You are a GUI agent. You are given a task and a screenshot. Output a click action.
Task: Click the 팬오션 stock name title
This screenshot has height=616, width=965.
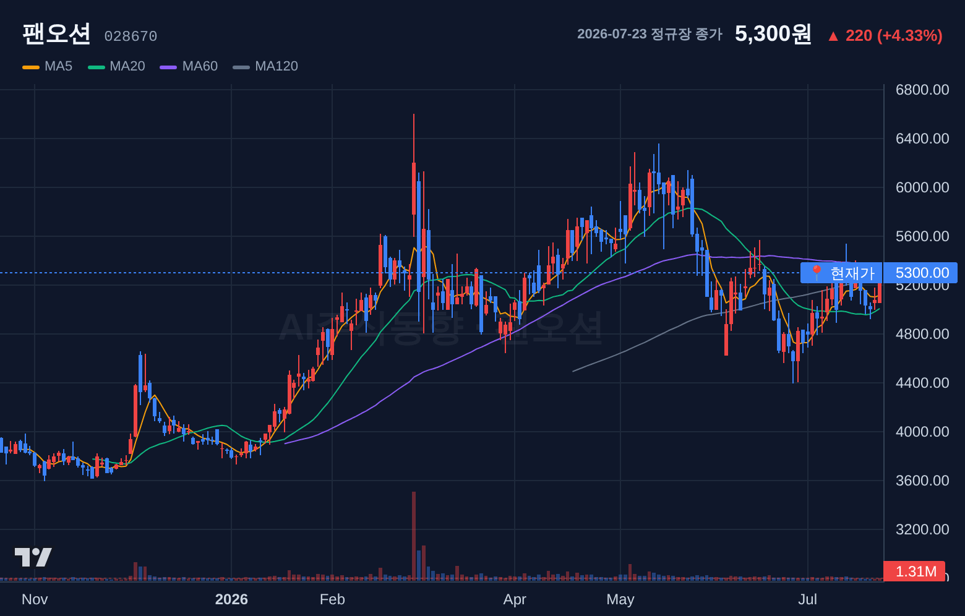(56, 33)
